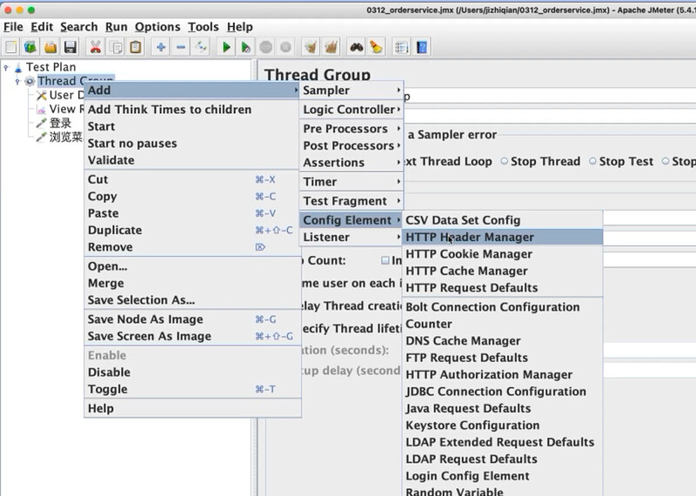Collapse the Thread Group tree node
696x496 pixels.
pyautogui.click(x=17, y=81)
